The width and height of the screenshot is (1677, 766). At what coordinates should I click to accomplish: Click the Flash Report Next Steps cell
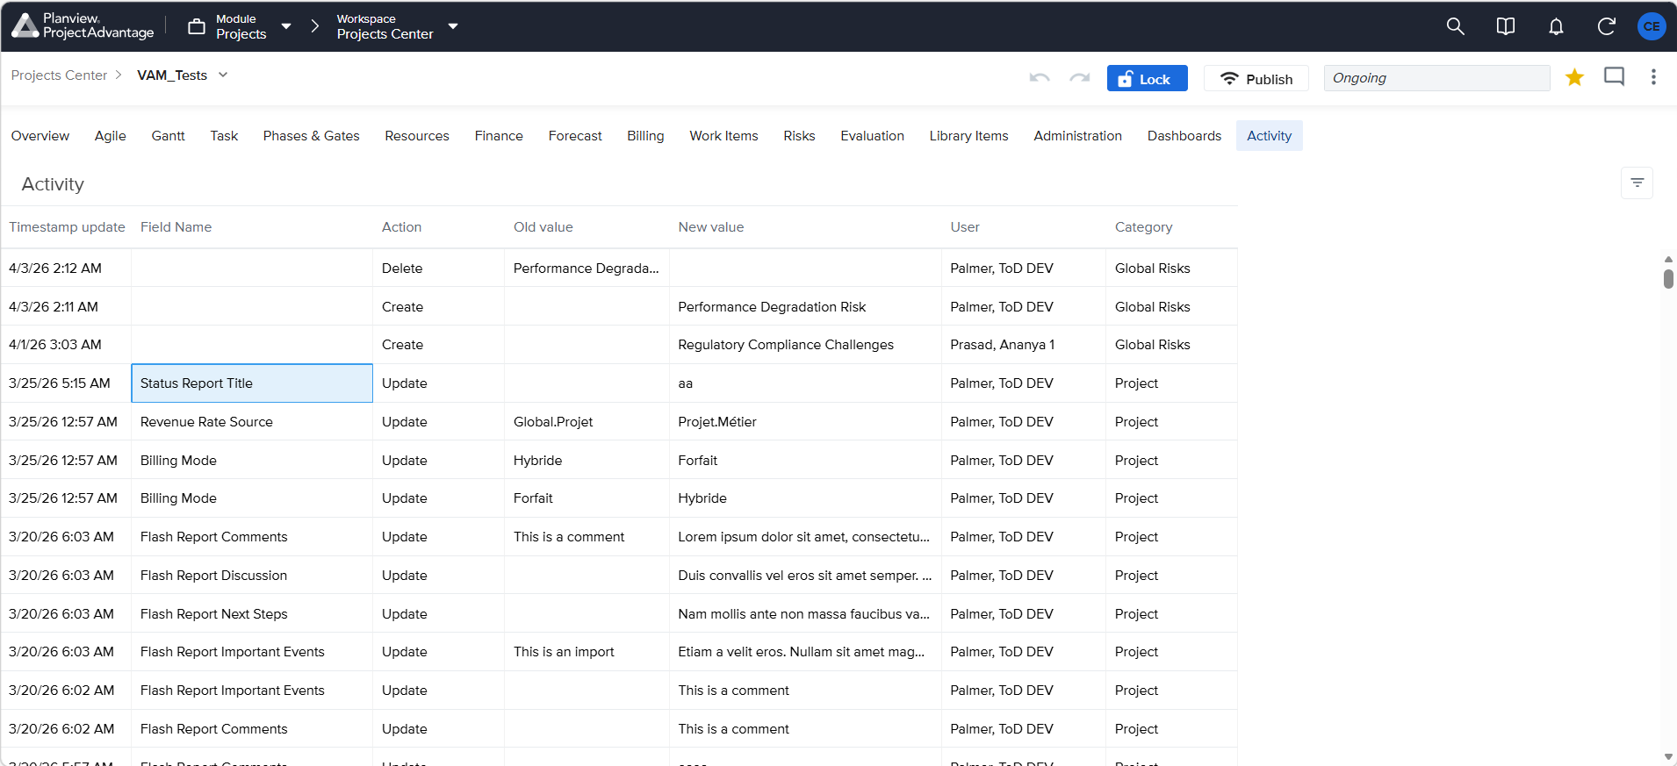(x=252, y=614)
